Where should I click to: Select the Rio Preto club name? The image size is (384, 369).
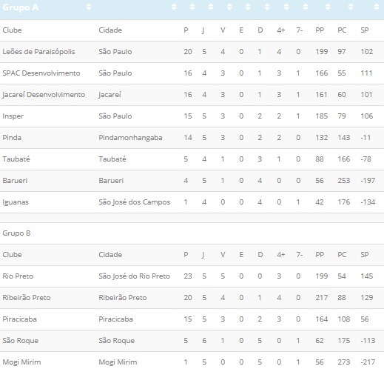18,276
